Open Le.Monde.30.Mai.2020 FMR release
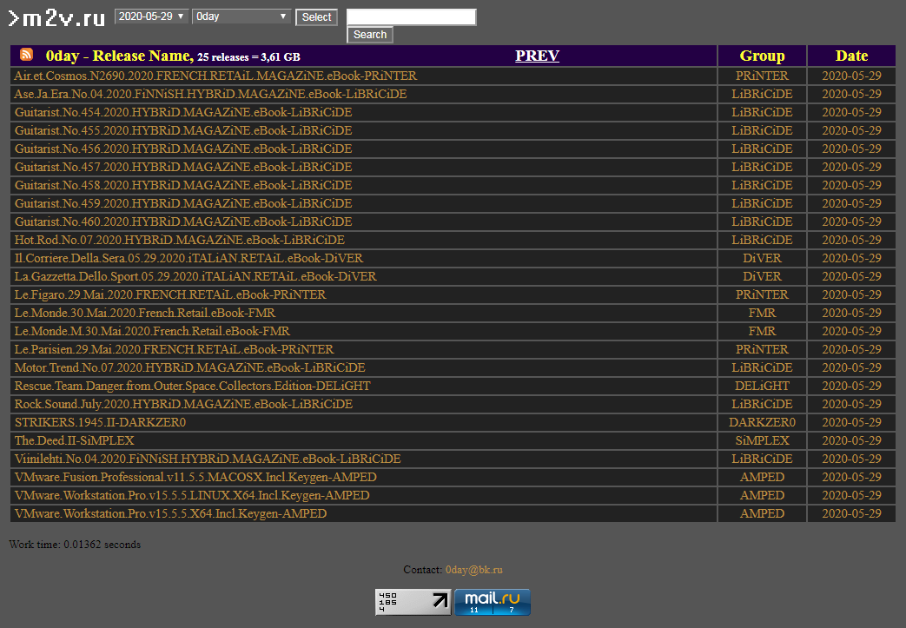 coord(145,314)
